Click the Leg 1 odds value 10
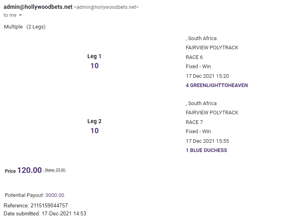 tap(94, 66)
